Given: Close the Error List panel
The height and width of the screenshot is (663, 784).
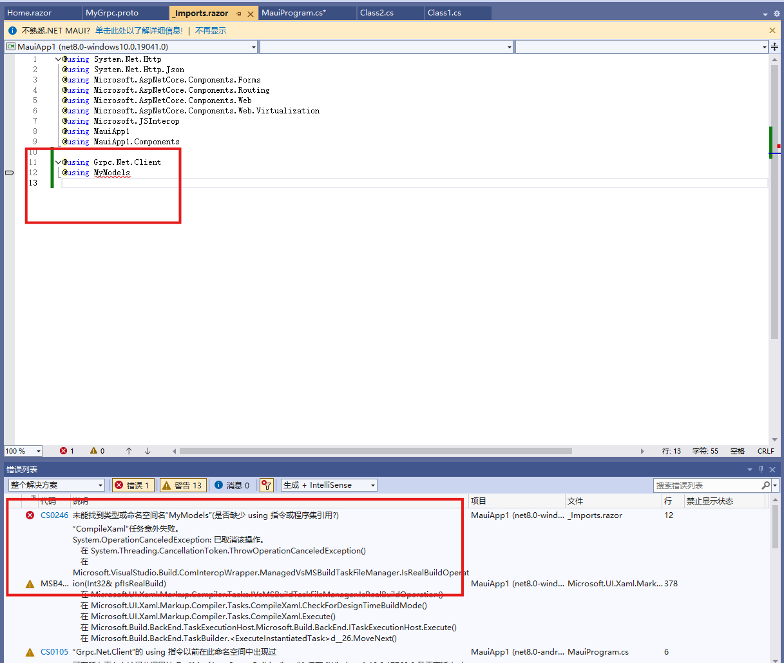Looking at the screenshot, I should [x=772, y=469].
